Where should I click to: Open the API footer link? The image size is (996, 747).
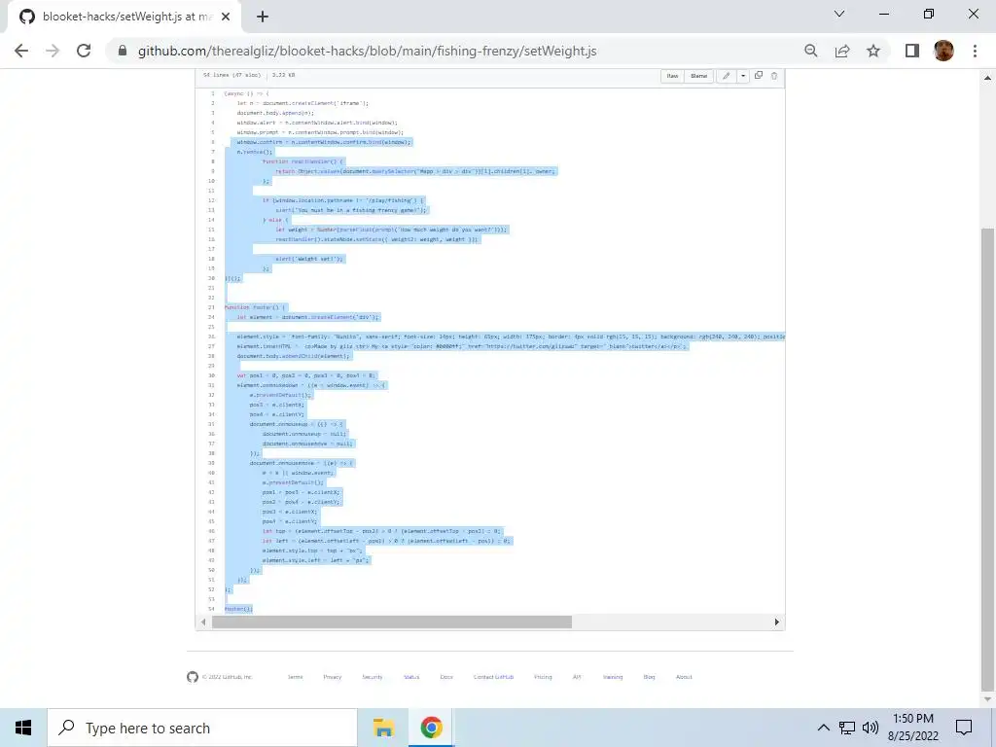coord(577,677)
